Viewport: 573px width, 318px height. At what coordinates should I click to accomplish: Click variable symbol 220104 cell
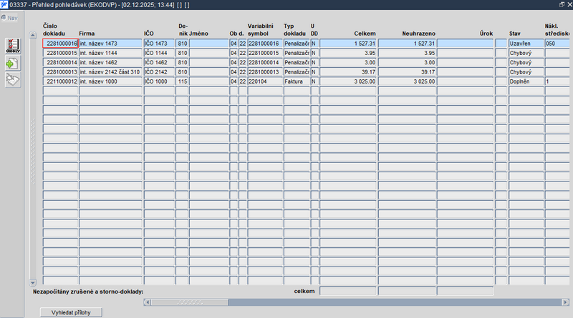(x=265, y=81)
